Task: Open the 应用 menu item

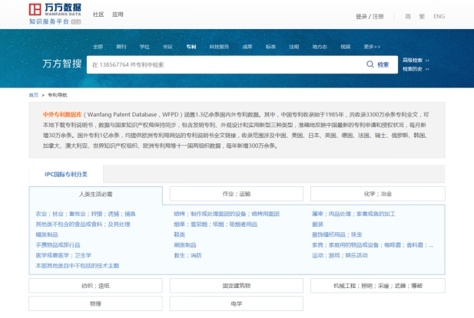Action: pos(118,15)
